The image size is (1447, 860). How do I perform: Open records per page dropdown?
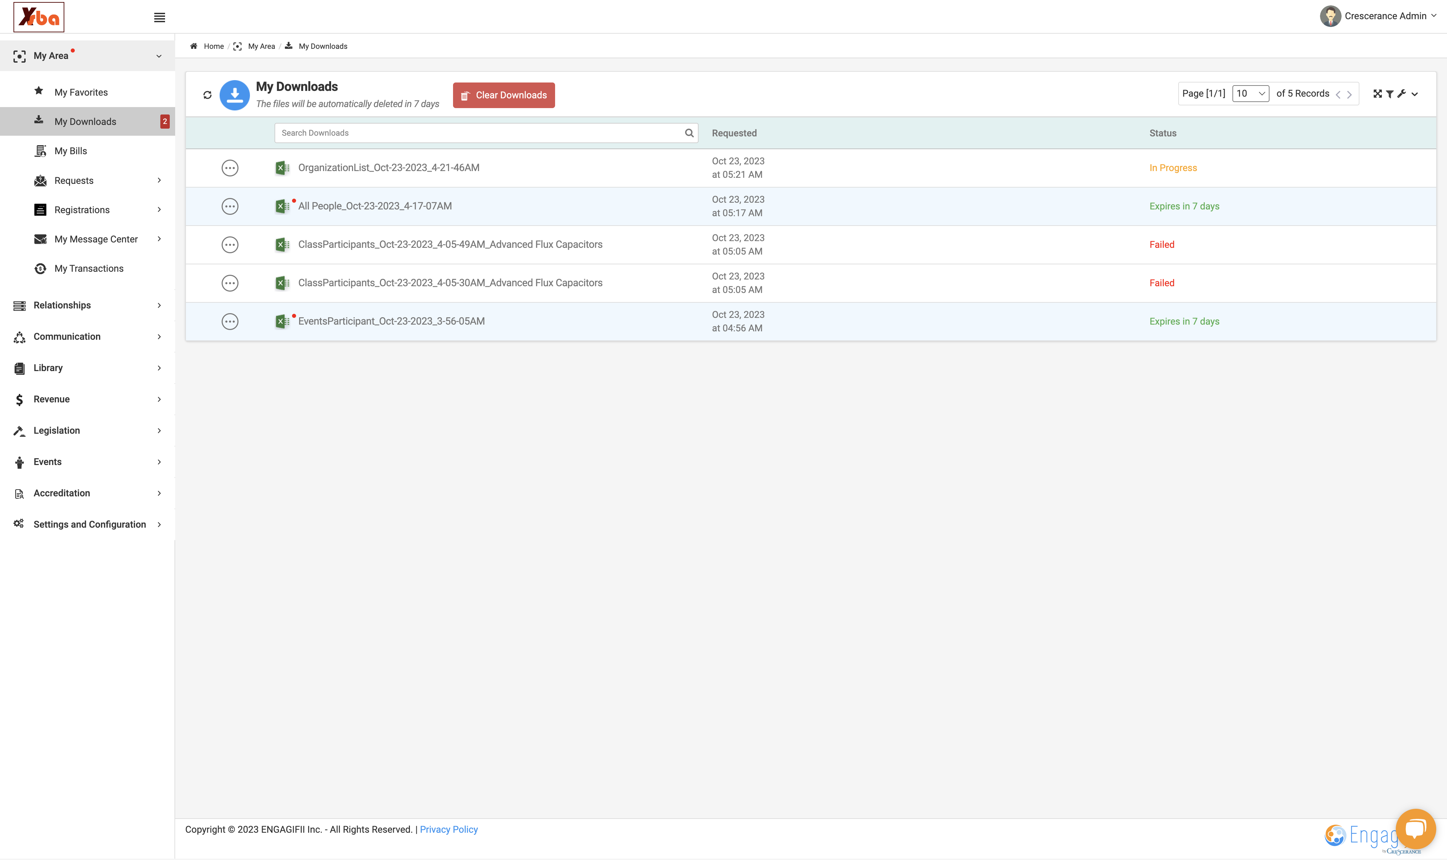(1250, 94)
